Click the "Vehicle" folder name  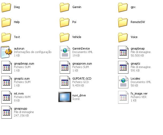pyautogui.click(x=77, y=37)
